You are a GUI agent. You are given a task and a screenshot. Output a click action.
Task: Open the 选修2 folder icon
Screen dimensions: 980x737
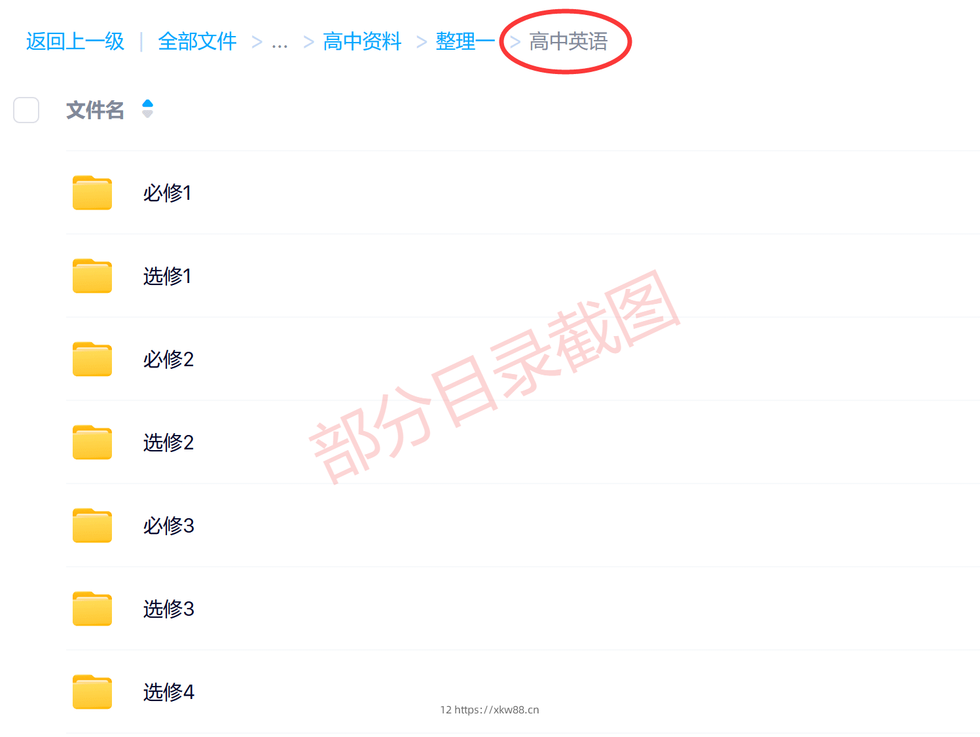(92, 442)
